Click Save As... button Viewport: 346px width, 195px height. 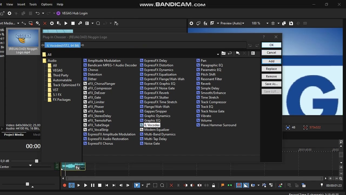[x=271, y=84]
